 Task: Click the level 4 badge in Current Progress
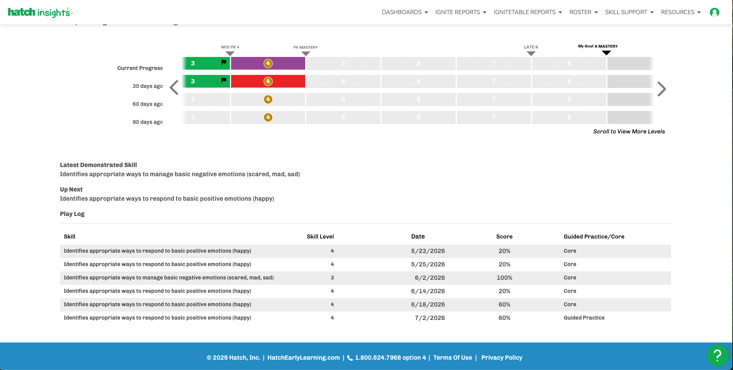(x=268, y=63)
